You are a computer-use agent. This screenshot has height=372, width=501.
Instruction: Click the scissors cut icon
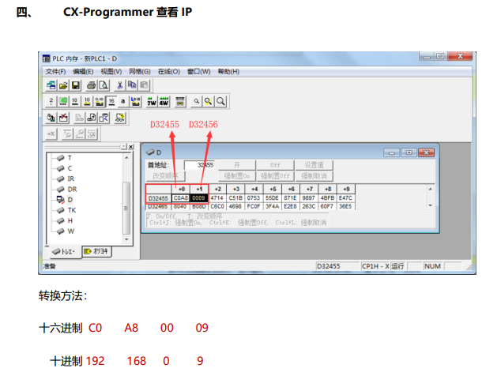point(120,85)
